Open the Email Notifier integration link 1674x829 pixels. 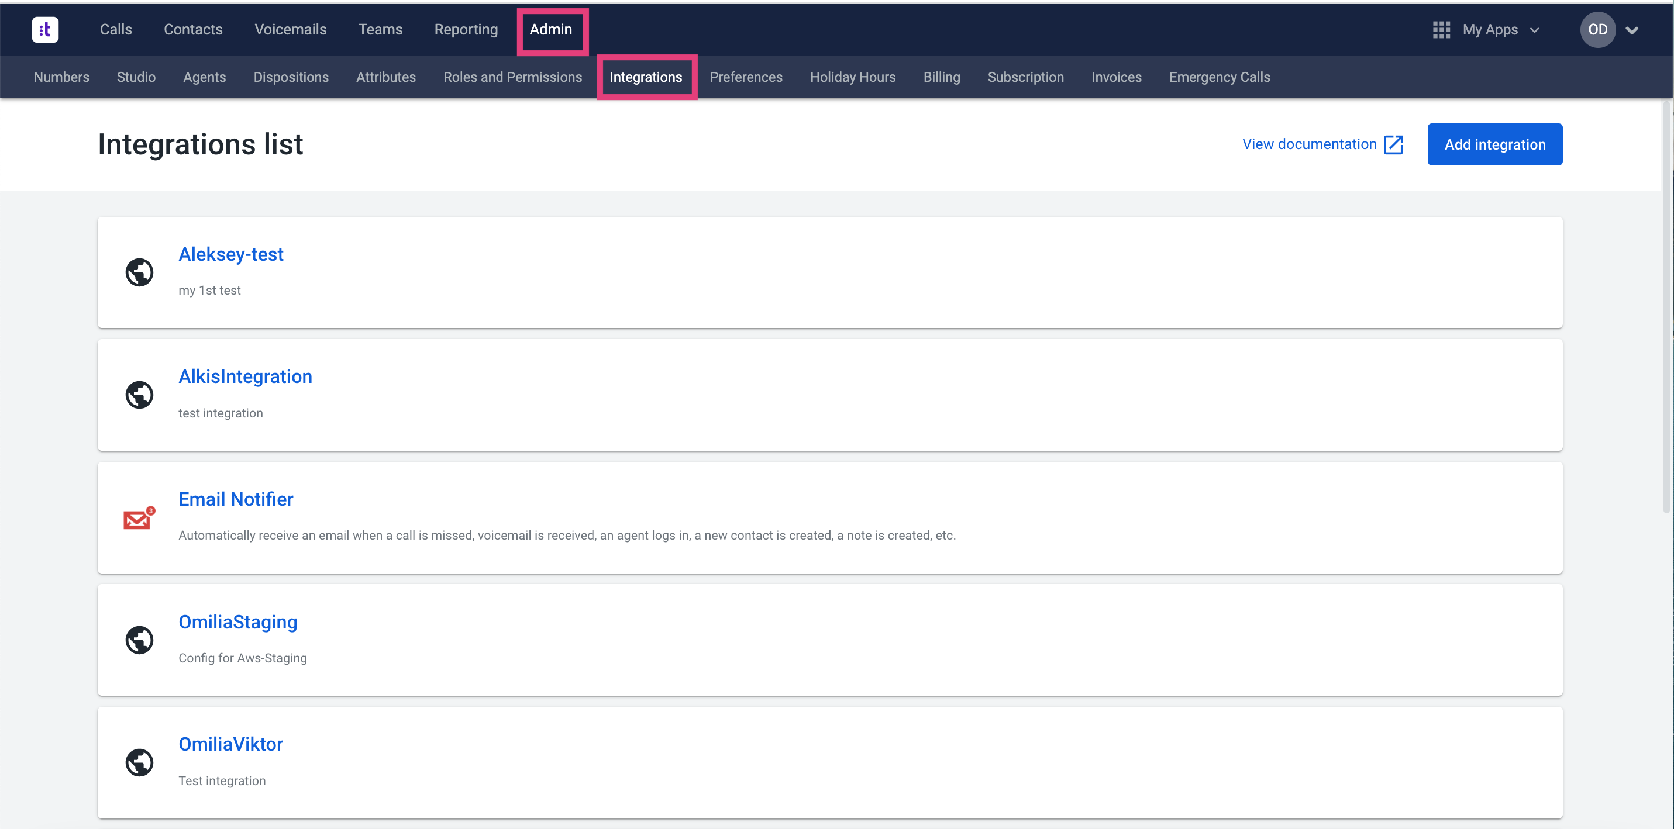point(235,499)
